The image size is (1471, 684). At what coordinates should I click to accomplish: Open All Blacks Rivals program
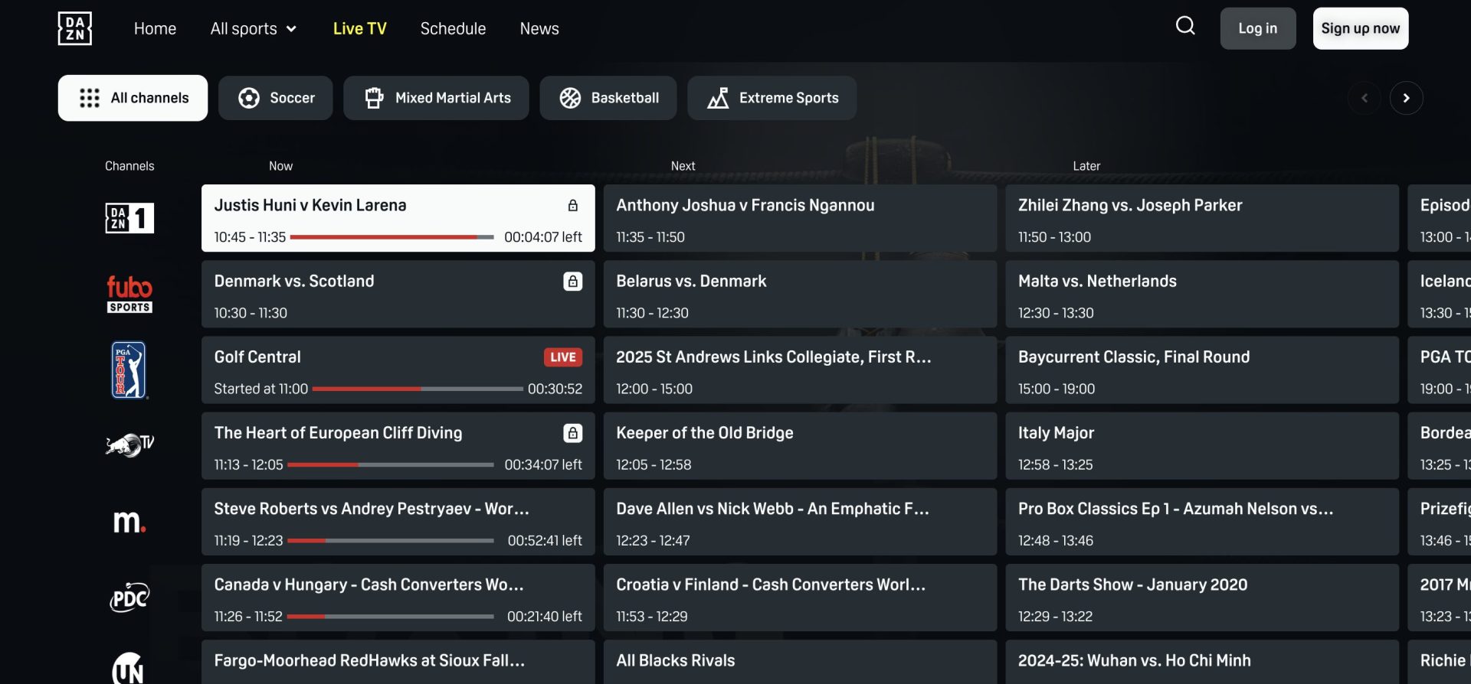[800, 662]
